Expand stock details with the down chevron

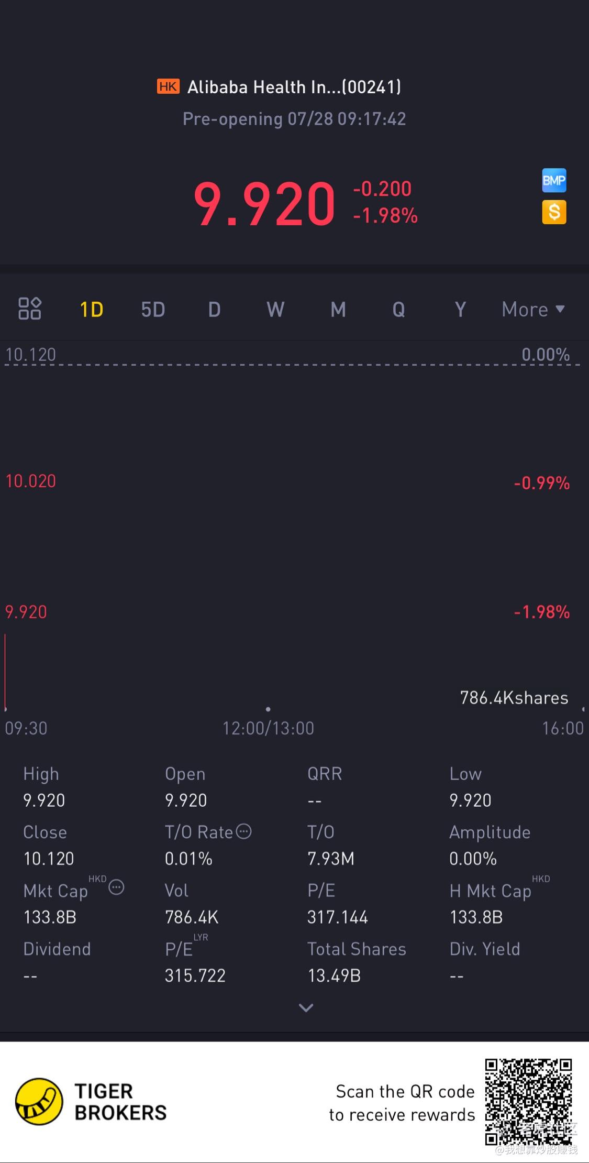[306, 1007]
